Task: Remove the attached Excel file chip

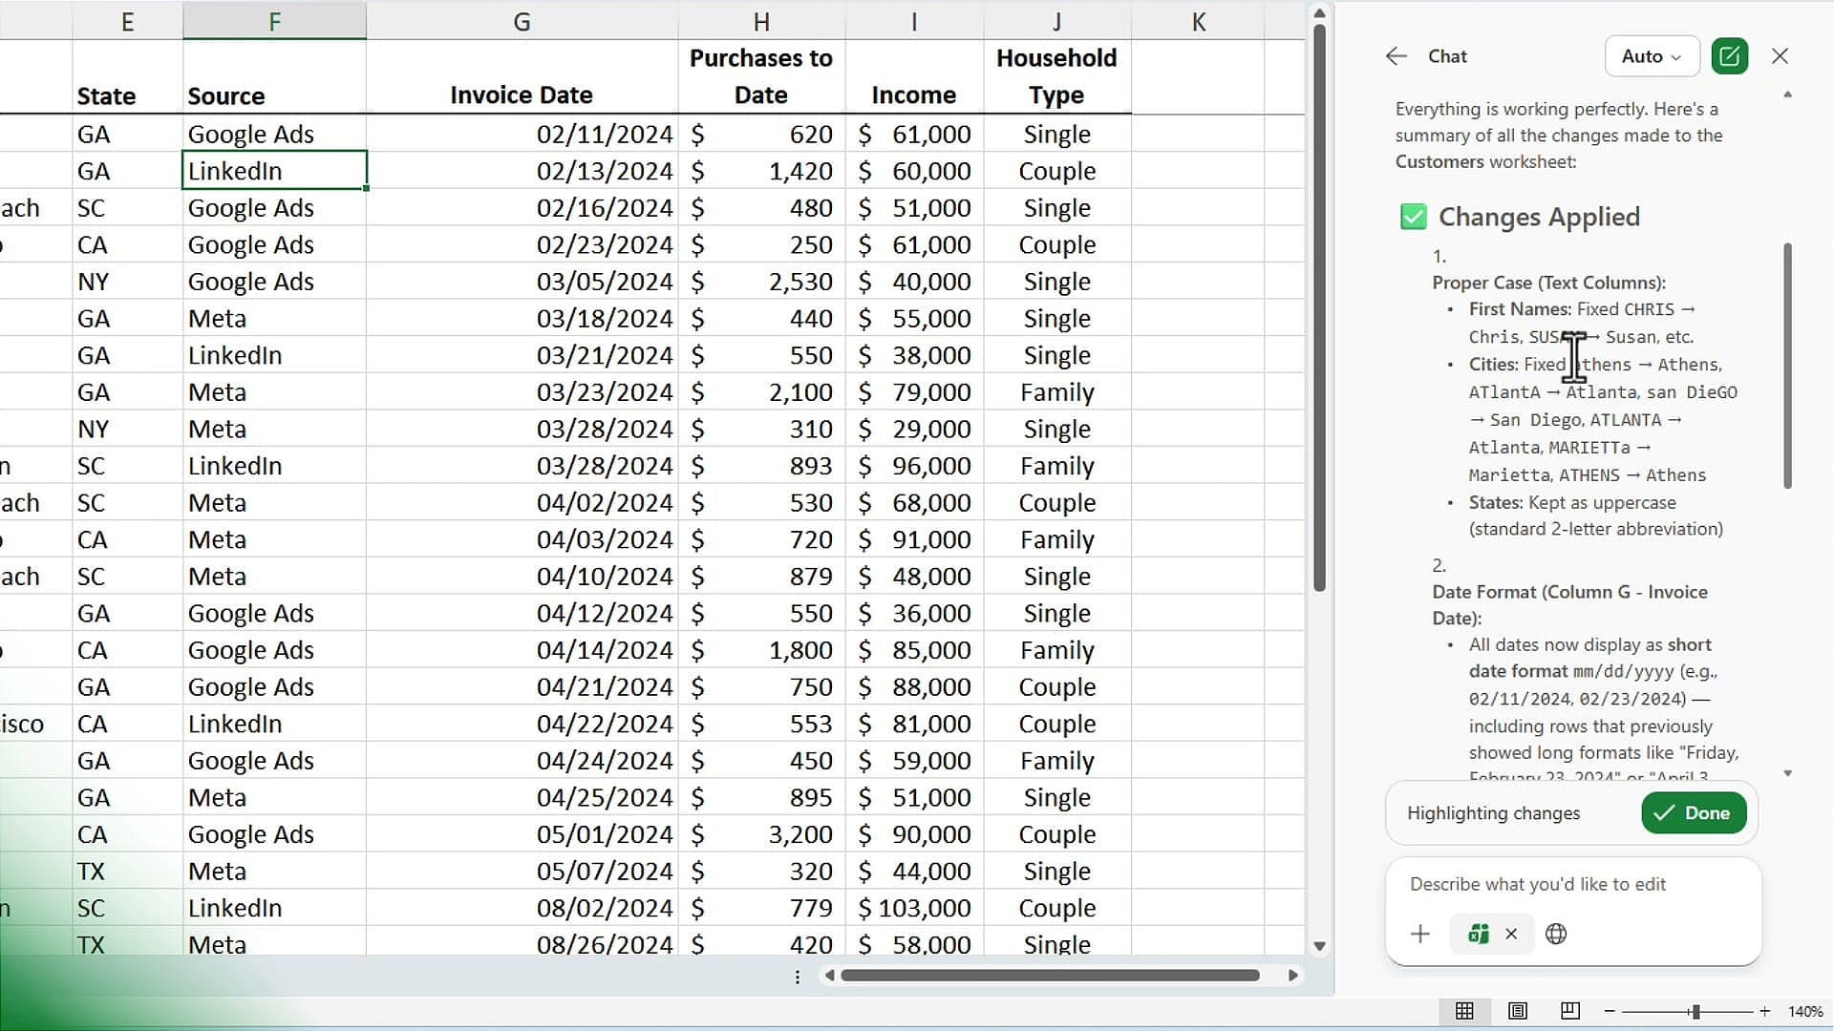Action: [x=1511, y=934]
